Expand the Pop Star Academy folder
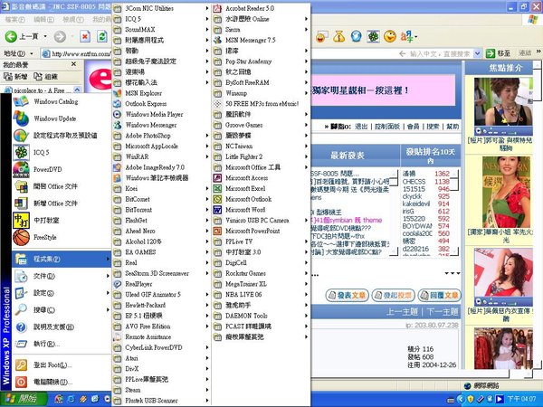 click(261, 62)
